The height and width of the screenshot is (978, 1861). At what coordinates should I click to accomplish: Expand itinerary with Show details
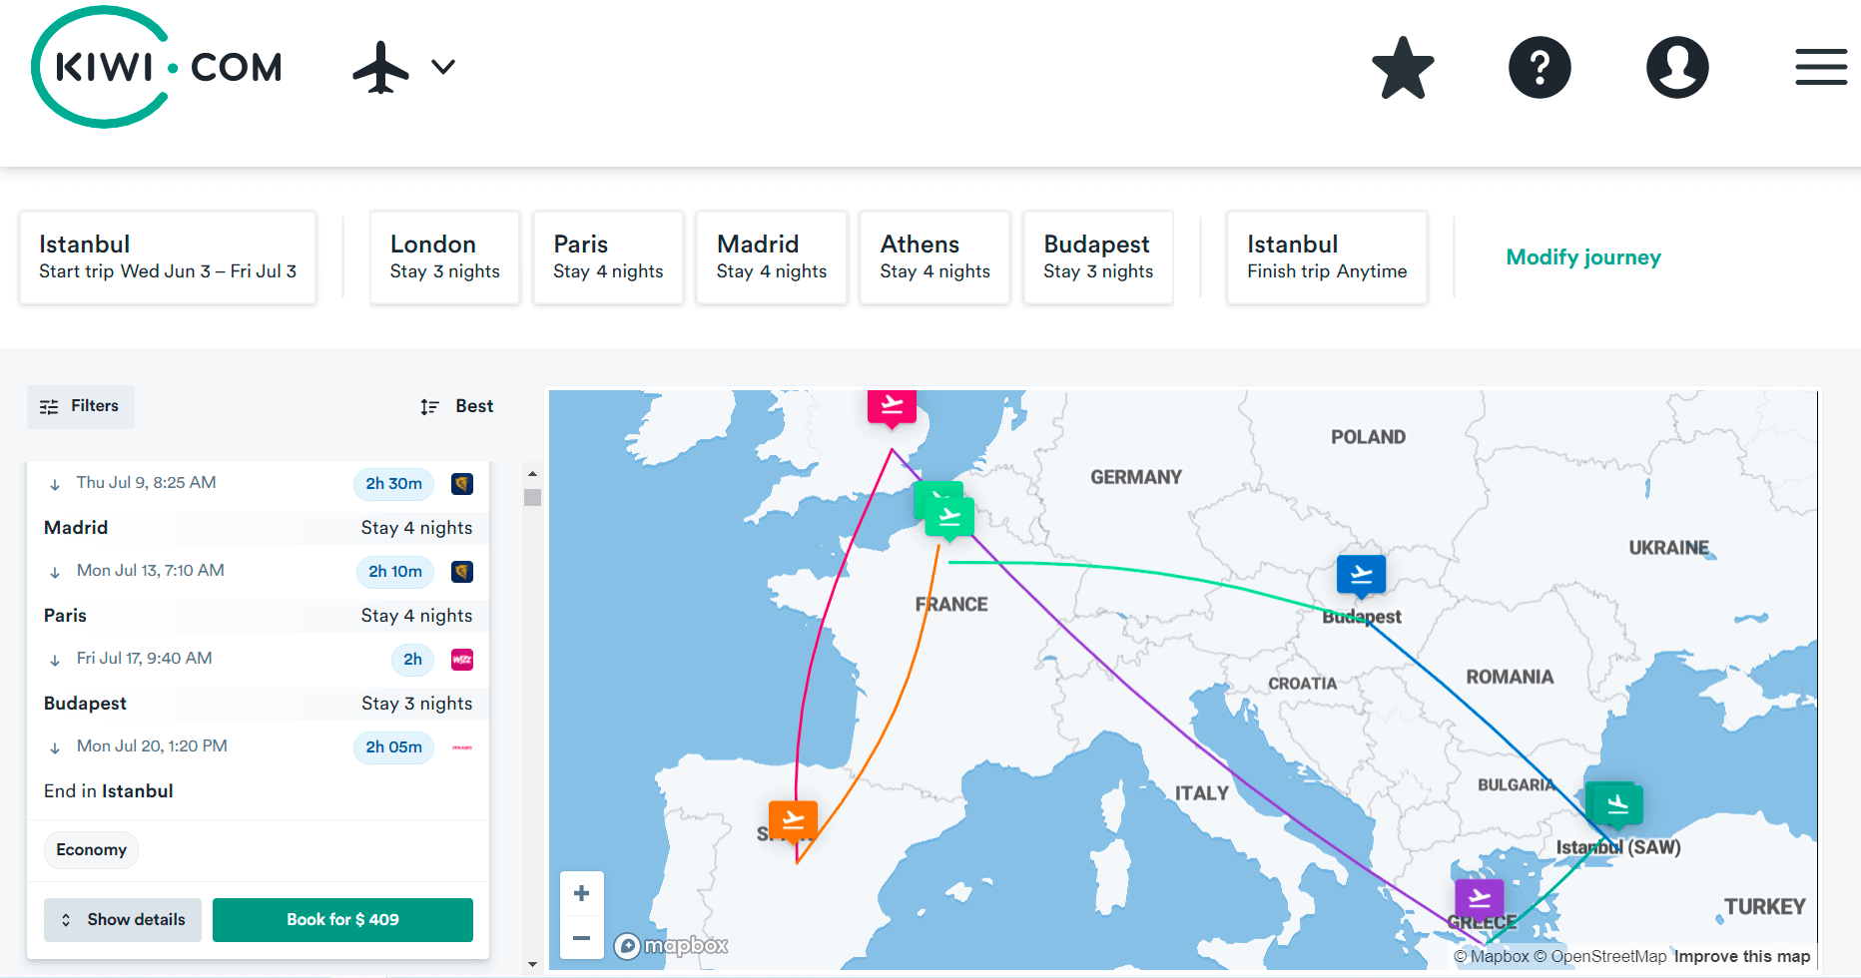click(x=123, y=919)
